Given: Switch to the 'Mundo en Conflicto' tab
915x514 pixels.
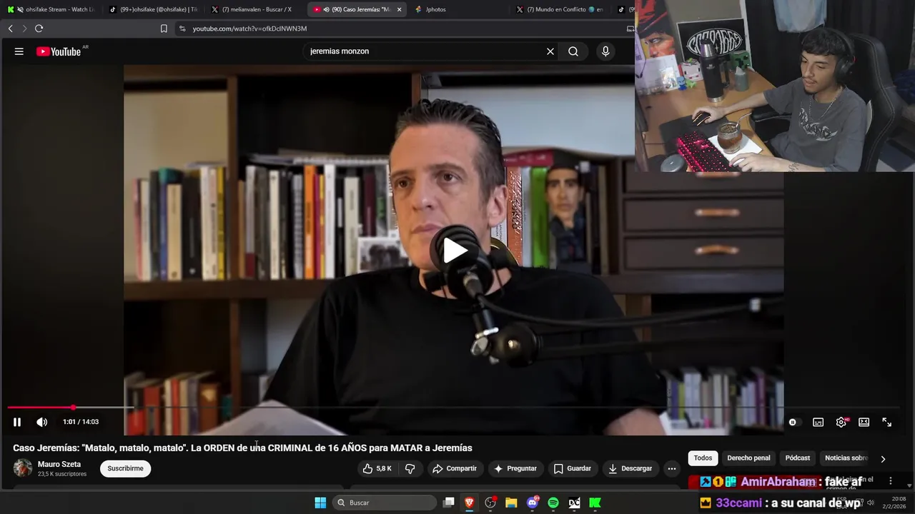Looking at the screenshot, I should tap(562, 9).
